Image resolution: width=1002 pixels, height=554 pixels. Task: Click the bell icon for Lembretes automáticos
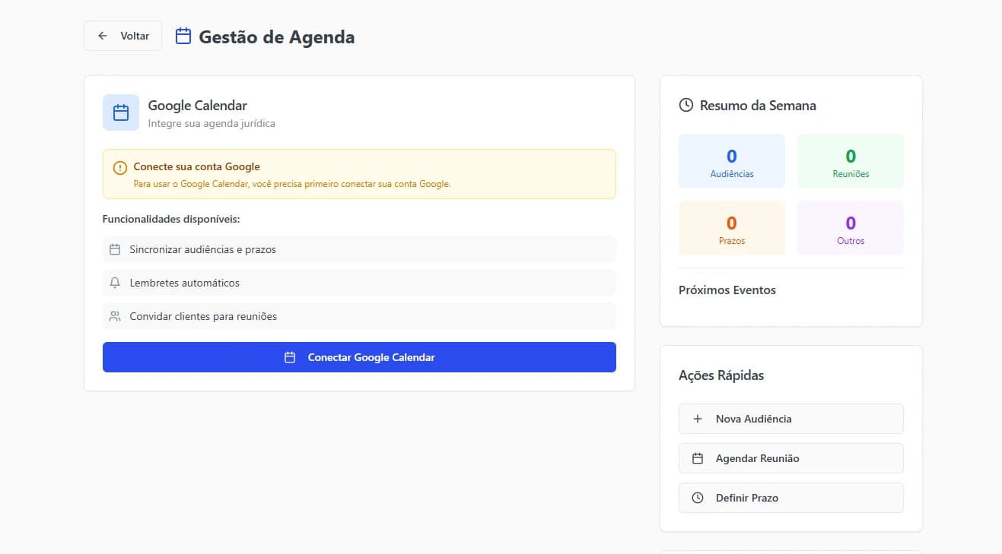115,282
